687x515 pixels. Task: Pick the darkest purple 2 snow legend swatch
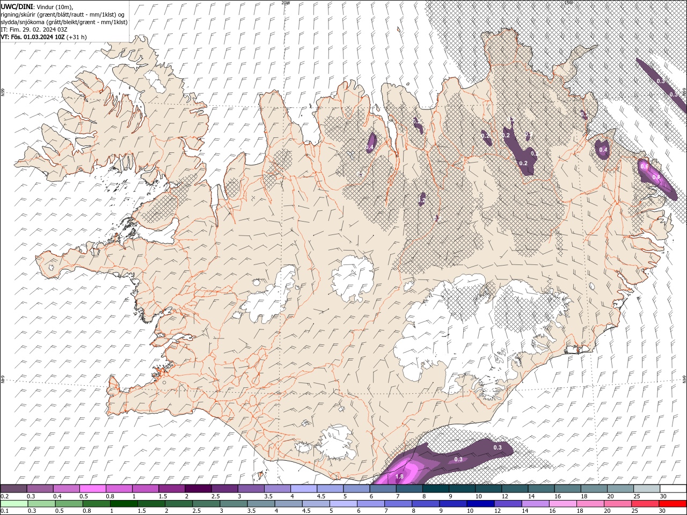[x=198, y=489]
